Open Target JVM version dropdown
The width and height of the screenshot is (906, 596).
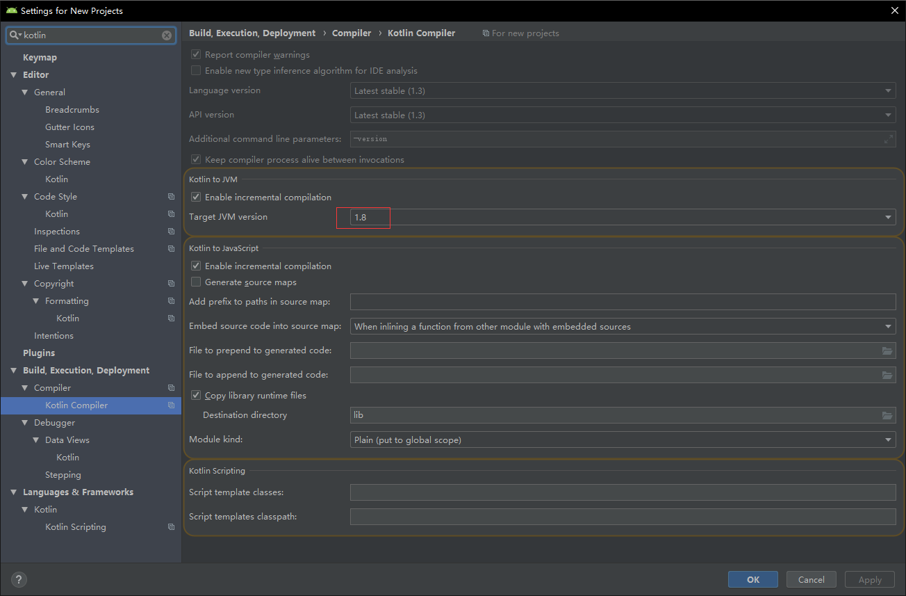click(x=623, y=217)
